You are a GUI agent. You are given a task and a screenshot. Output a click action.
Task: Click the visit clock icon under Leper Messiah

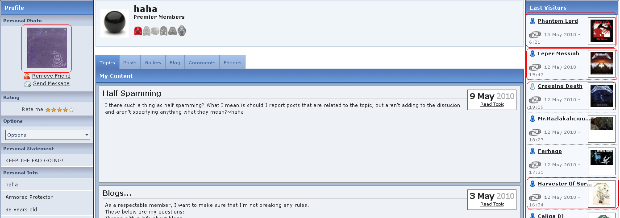(x=535, y=67)
